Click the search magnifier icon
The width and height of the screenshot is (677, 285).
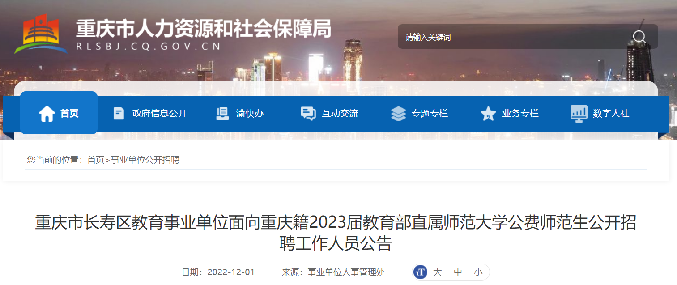[x=639, y=37]
